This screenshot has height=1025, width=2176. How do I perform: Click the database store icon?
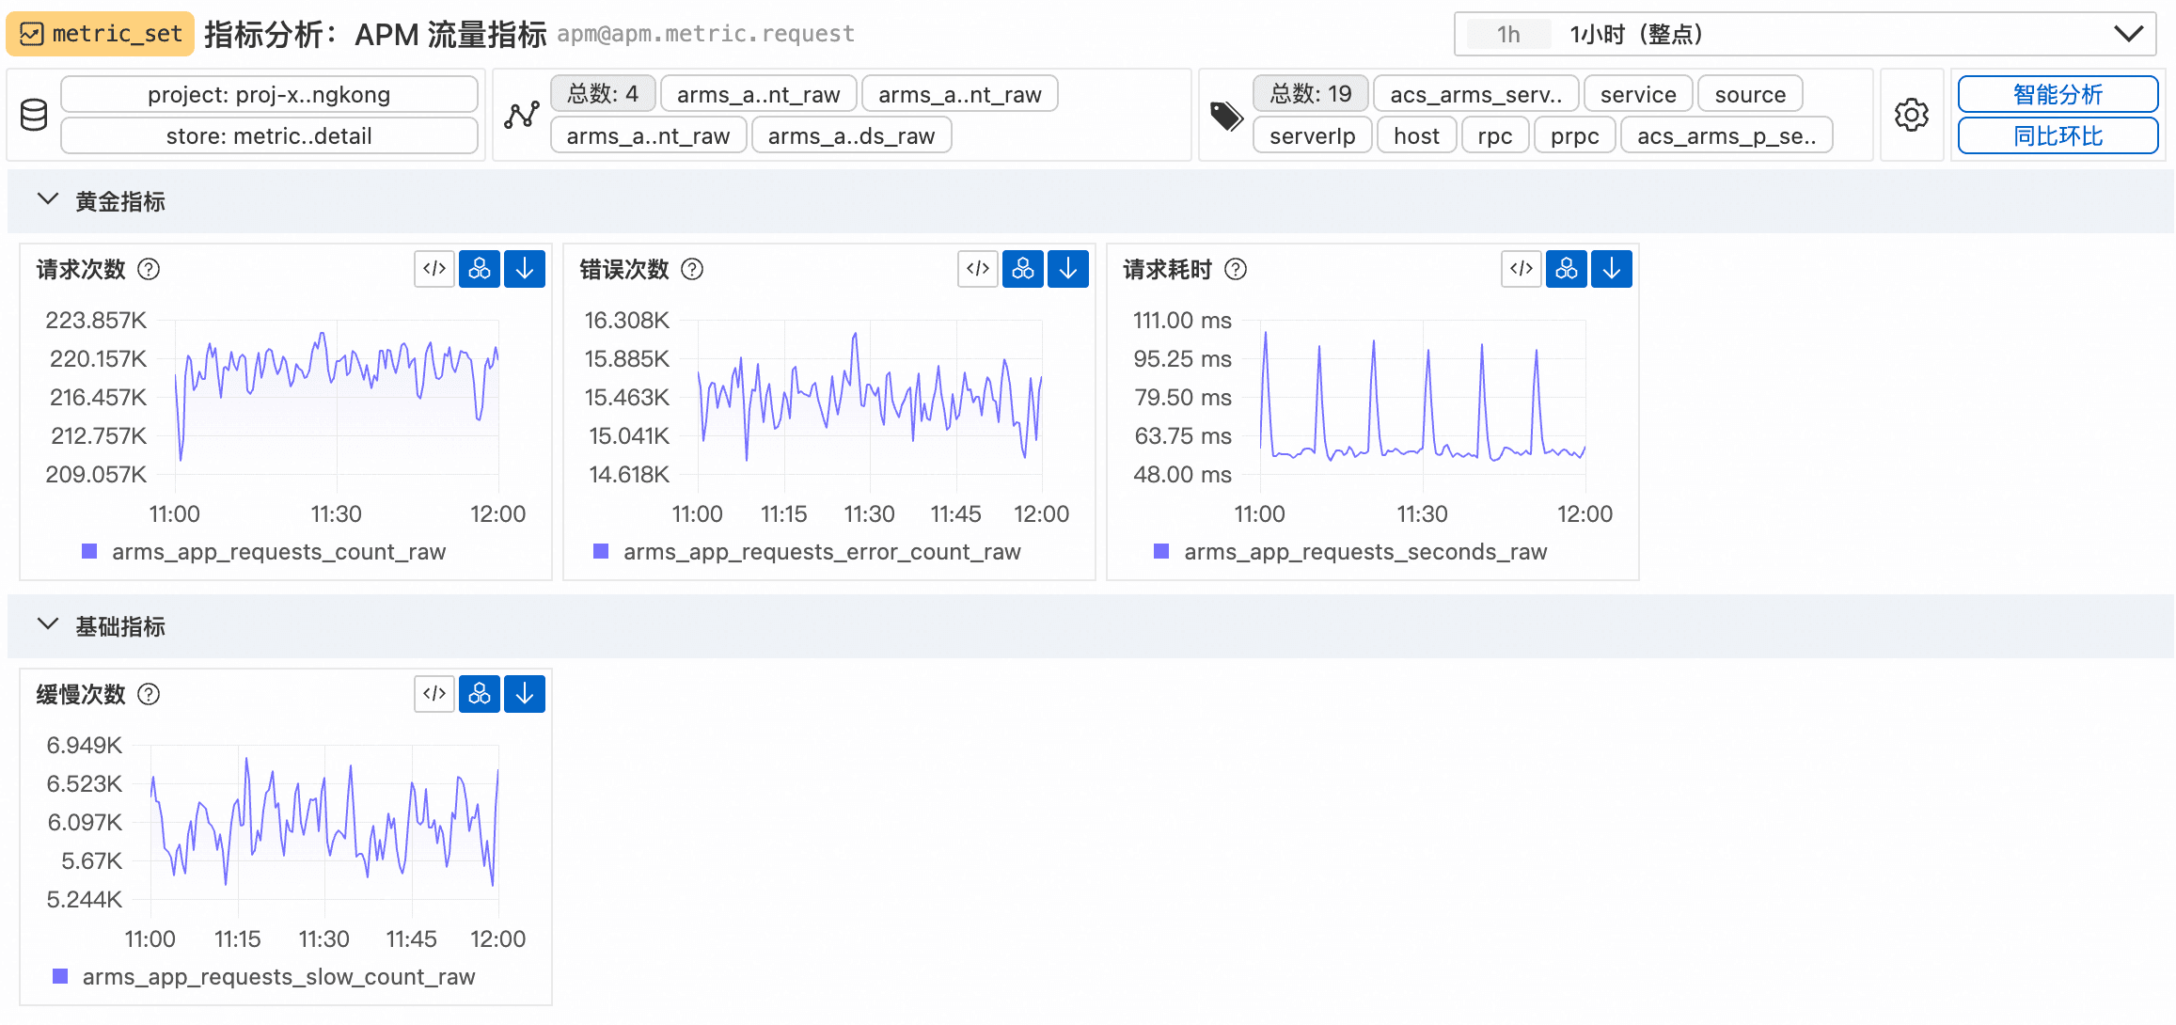point(34,115)
